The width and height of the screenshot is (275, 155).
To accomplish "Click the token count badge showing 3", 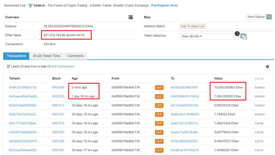I will (x=237, y=33).
